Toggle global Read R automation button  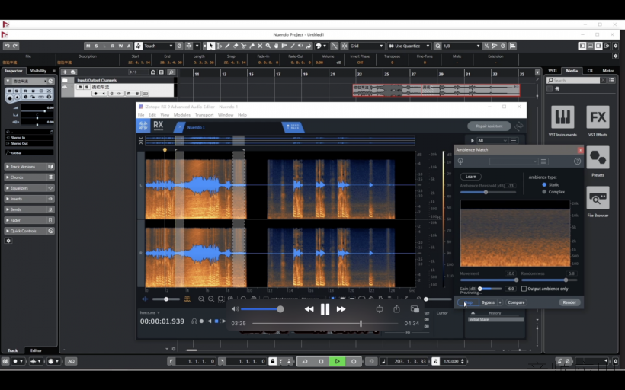coord(112,46)
